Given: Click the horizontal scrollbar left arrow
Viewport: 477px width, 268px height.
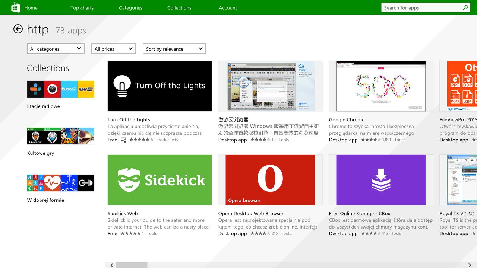Looking at the screenshot, I should click(x=112, y=265).
